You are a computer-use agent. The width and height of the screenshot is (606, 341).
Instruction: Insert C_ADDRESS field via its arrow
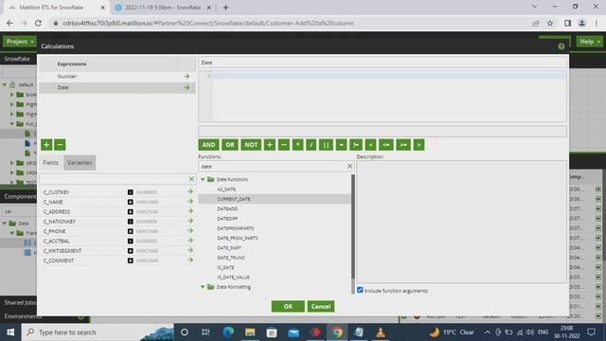click(189, 211)
